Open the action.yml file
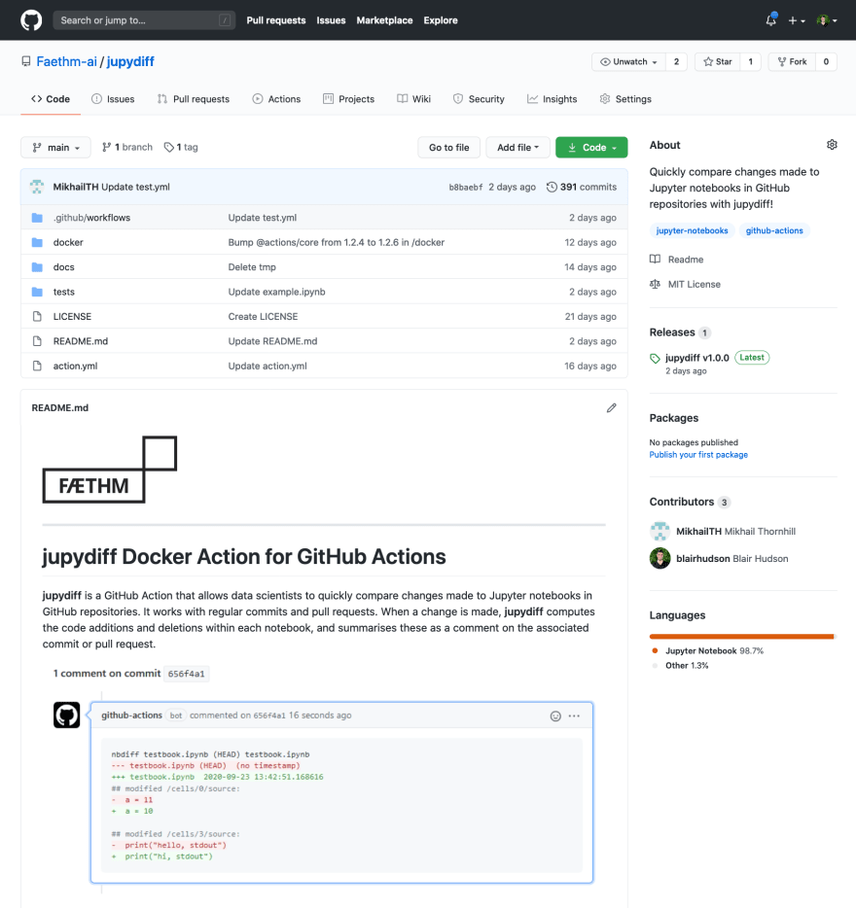 pos(75,366)
